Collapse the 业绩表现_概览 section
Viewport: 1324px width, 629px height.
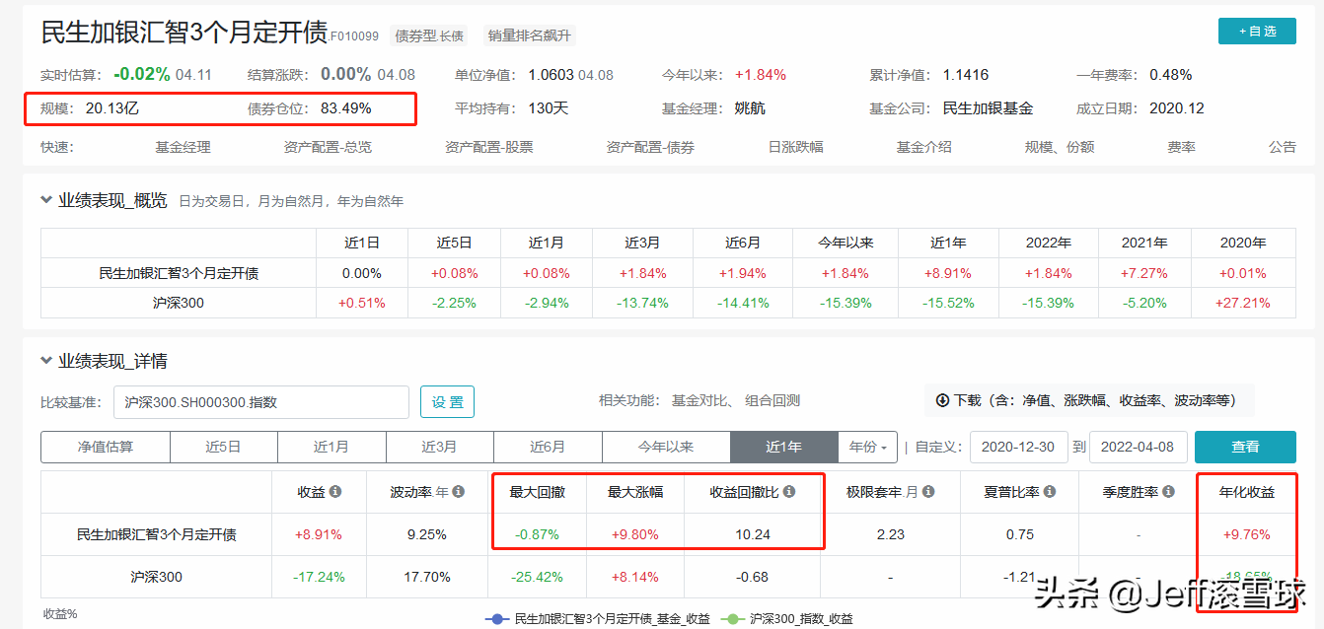[x=45, y=200]
